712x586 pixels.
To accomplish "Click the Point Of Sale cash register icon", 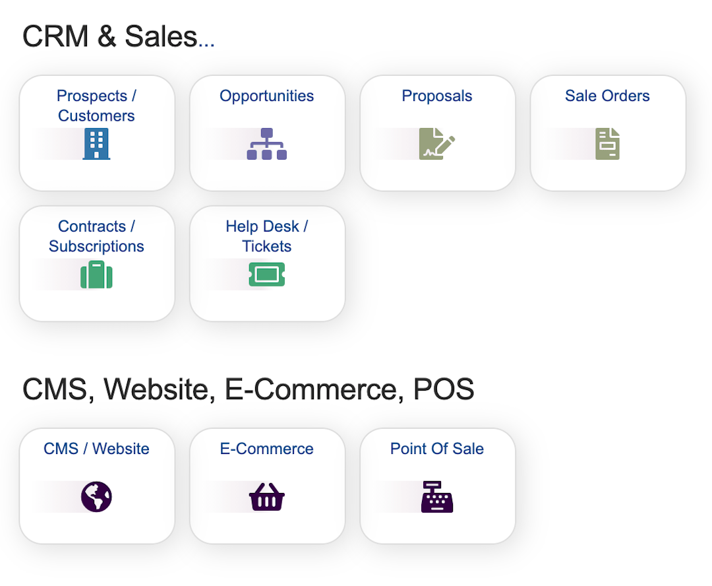I will pyautogui.click(x=437, y=497).
